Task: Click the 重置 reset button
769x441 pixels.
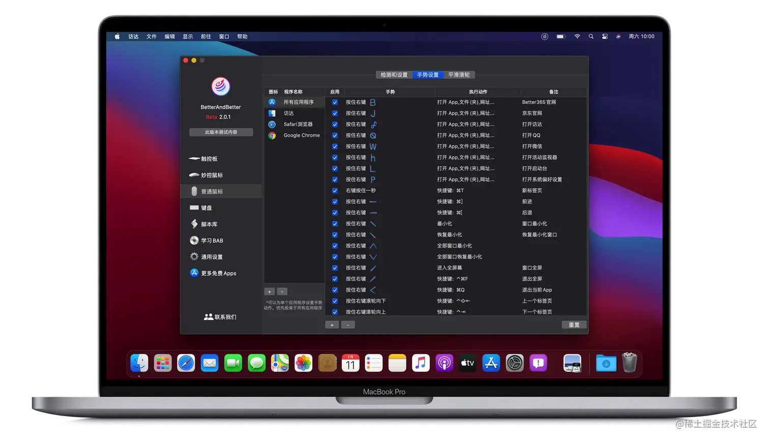Action: pyautogui.click(x=574, y=325)
